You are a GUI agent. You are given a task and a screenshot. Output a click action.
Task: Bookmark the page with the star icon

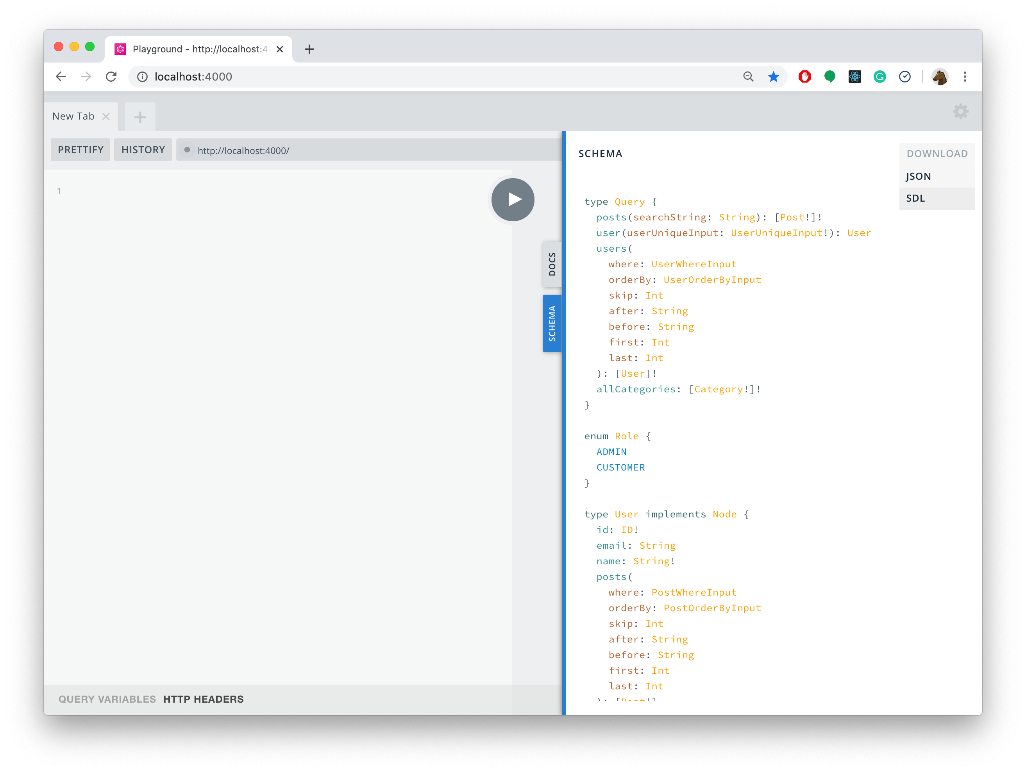[773, 77]
